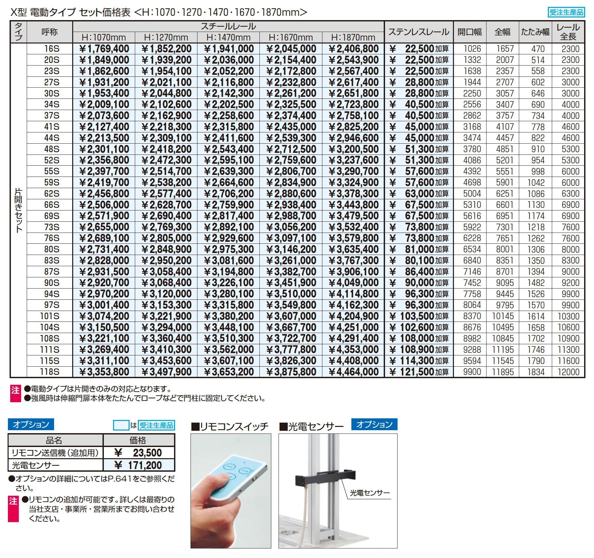Select price ¥2,655,000 in 73S row
The height and width of the screenshot is (558, 594).
104,227
